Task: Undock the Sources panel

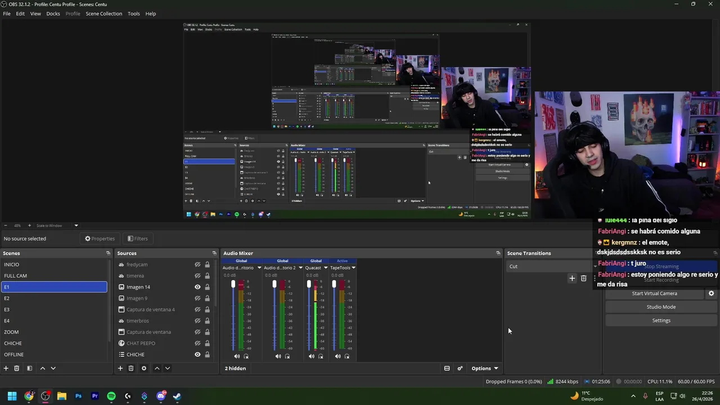Action: tap(214, 253)
